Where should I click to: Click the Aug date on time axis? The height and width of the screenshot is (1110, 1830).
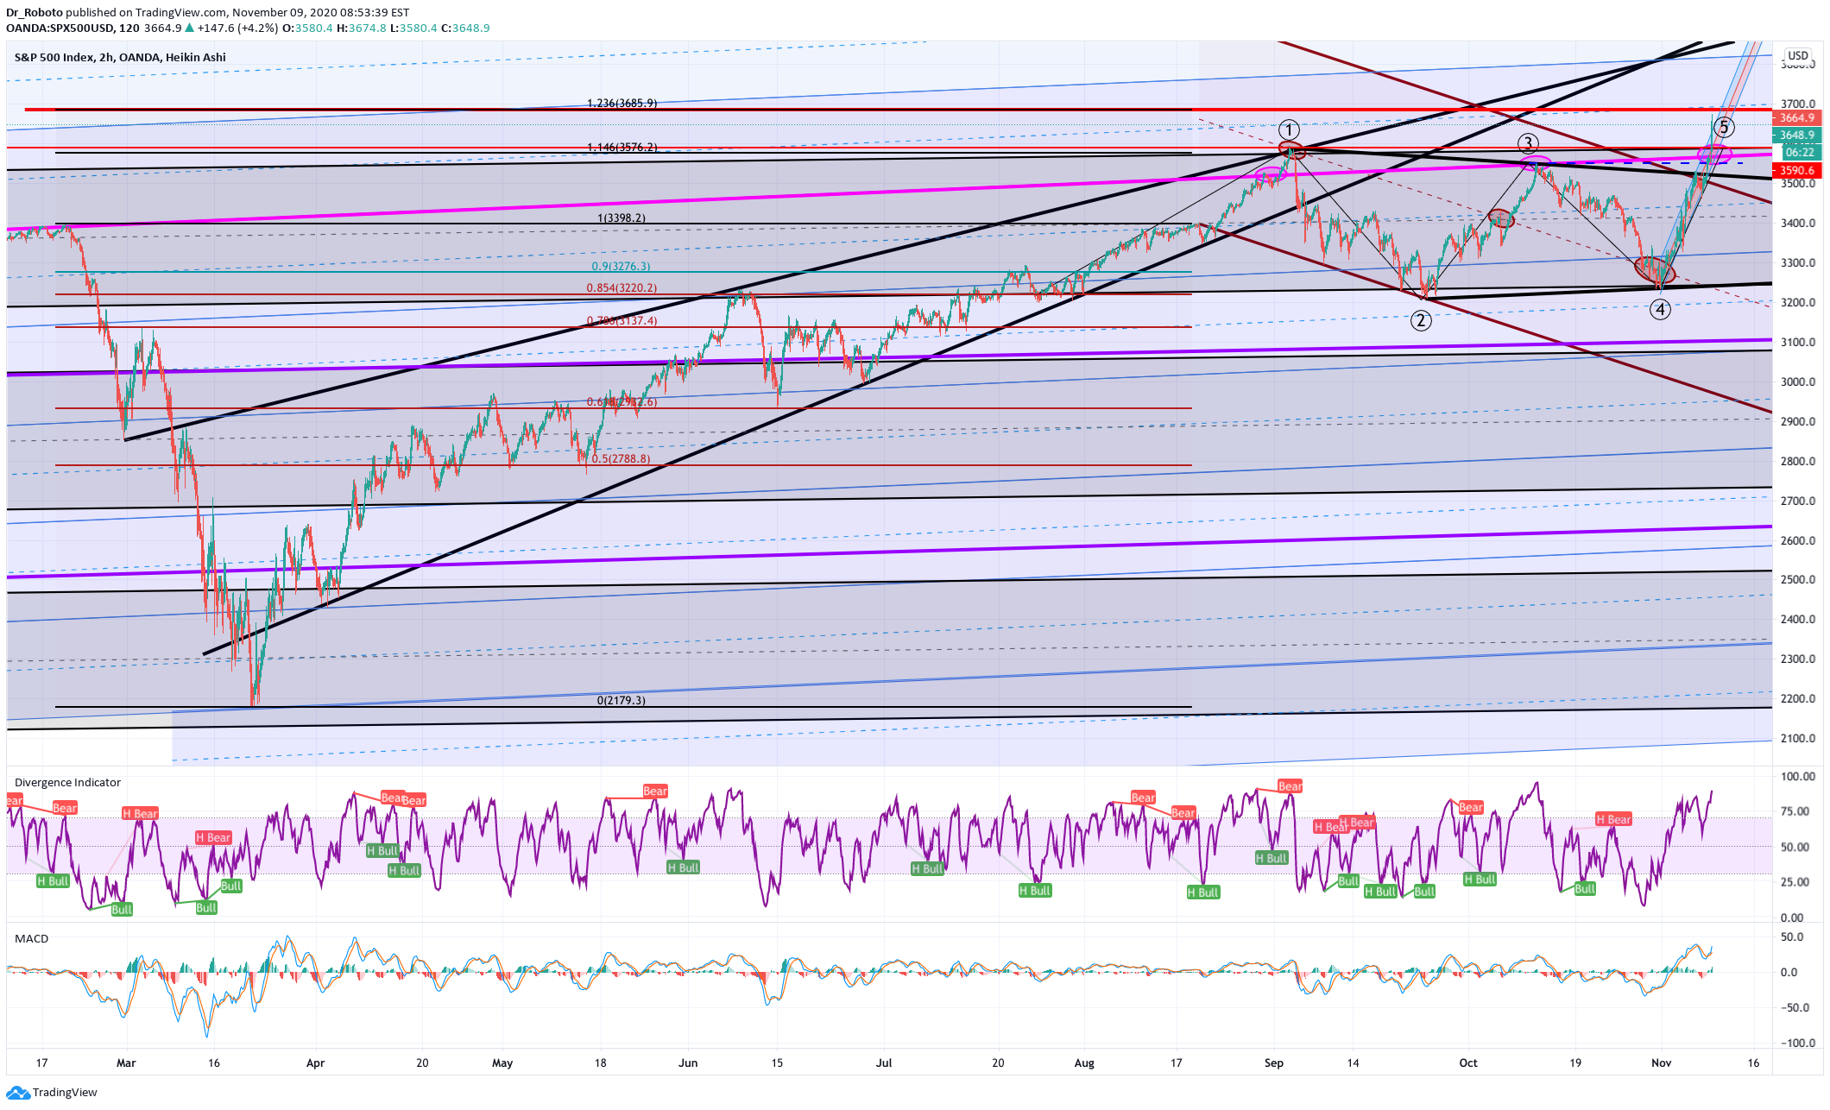pyautogui.click(x=1084, y=1063)
